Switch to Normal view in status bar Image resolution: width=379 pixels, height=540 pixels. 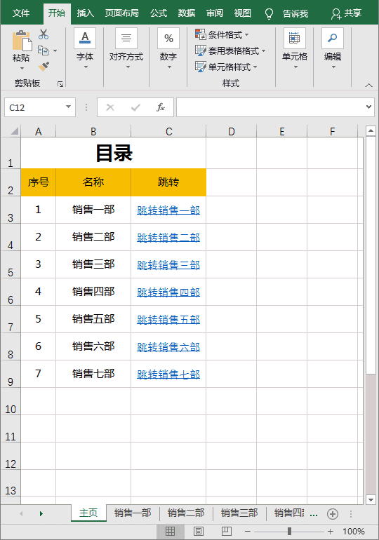click(x=171, y=531)
